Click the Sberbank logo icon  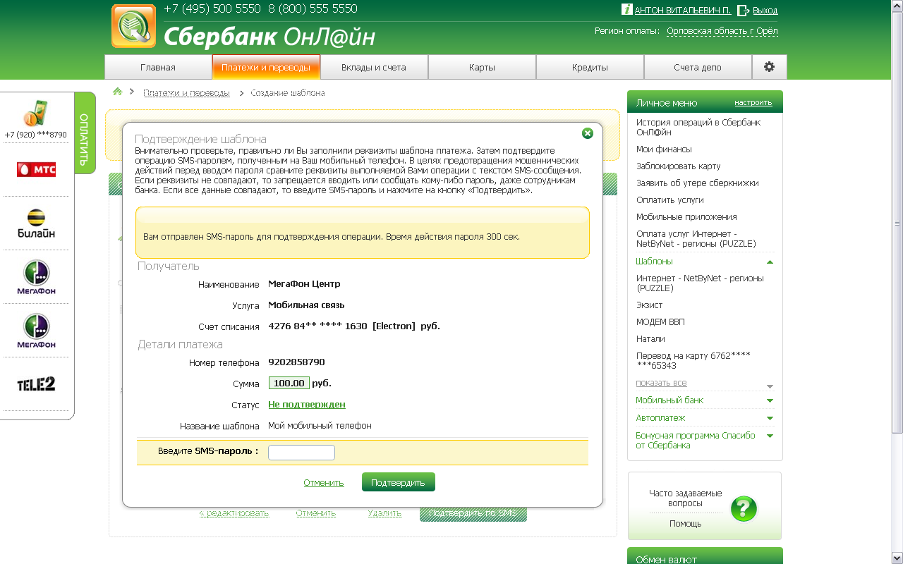(x=134, y=26)
